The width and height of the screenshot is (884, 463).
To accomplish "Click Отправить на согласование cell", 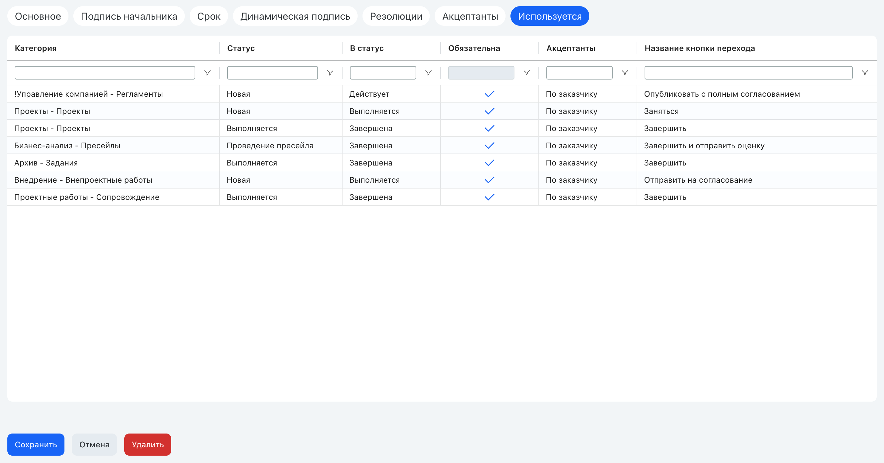I will pyautogui.click(x=756, y=180).
